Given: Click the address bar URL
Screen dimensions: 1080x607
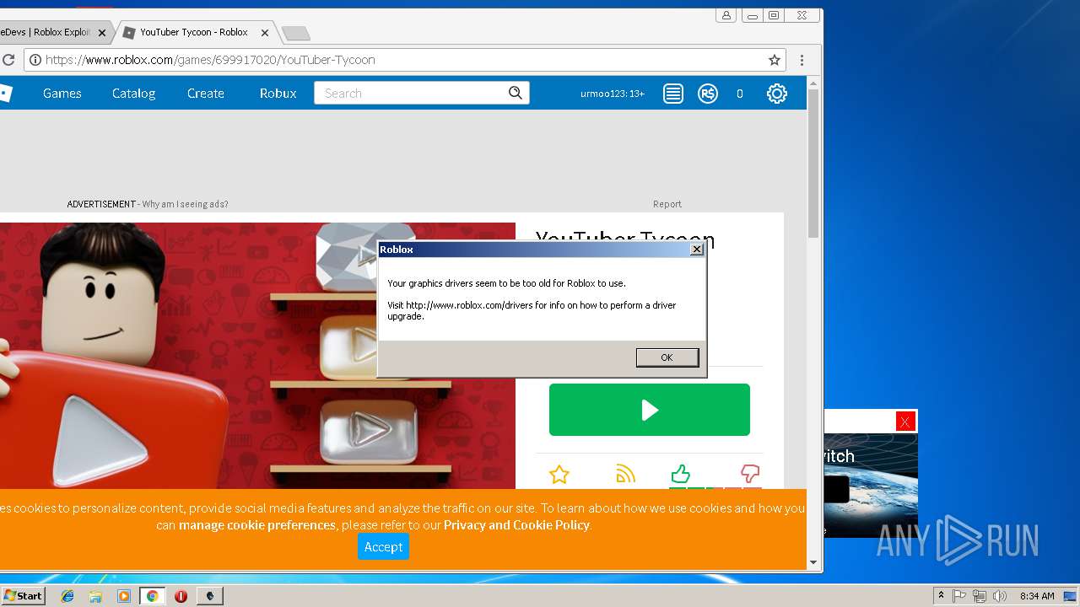Looking at the screenshot, I should click(x=210, y=60).
